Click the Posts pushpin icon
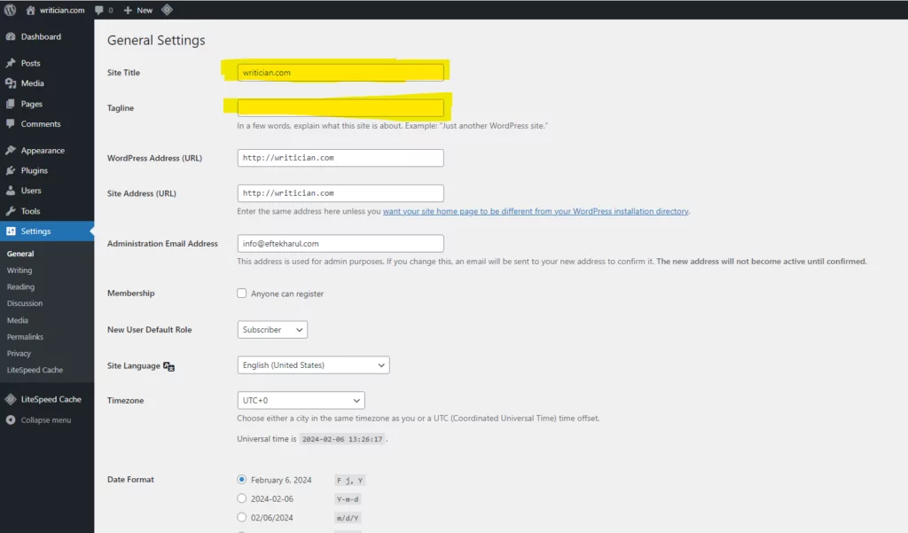The height and width of the screenshot is (533, 908). (11, 63)
